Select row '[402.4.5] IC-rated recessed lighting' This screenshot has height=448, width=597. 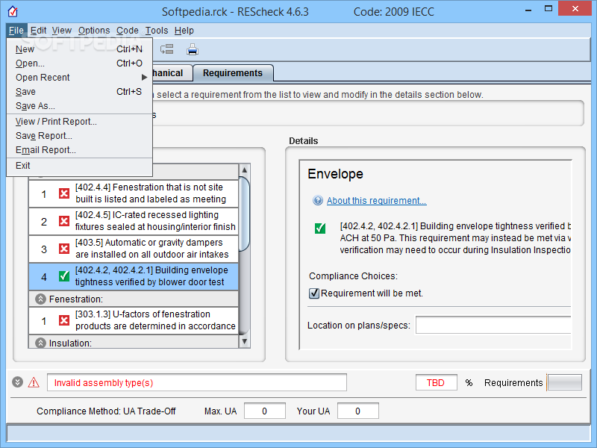click(x=134, y=221)
